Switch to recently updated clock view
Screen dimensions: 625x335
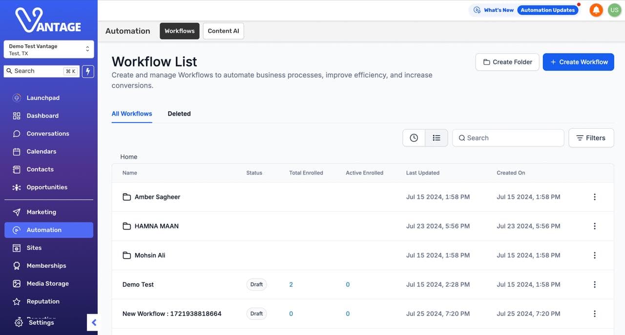coord(414,138)
